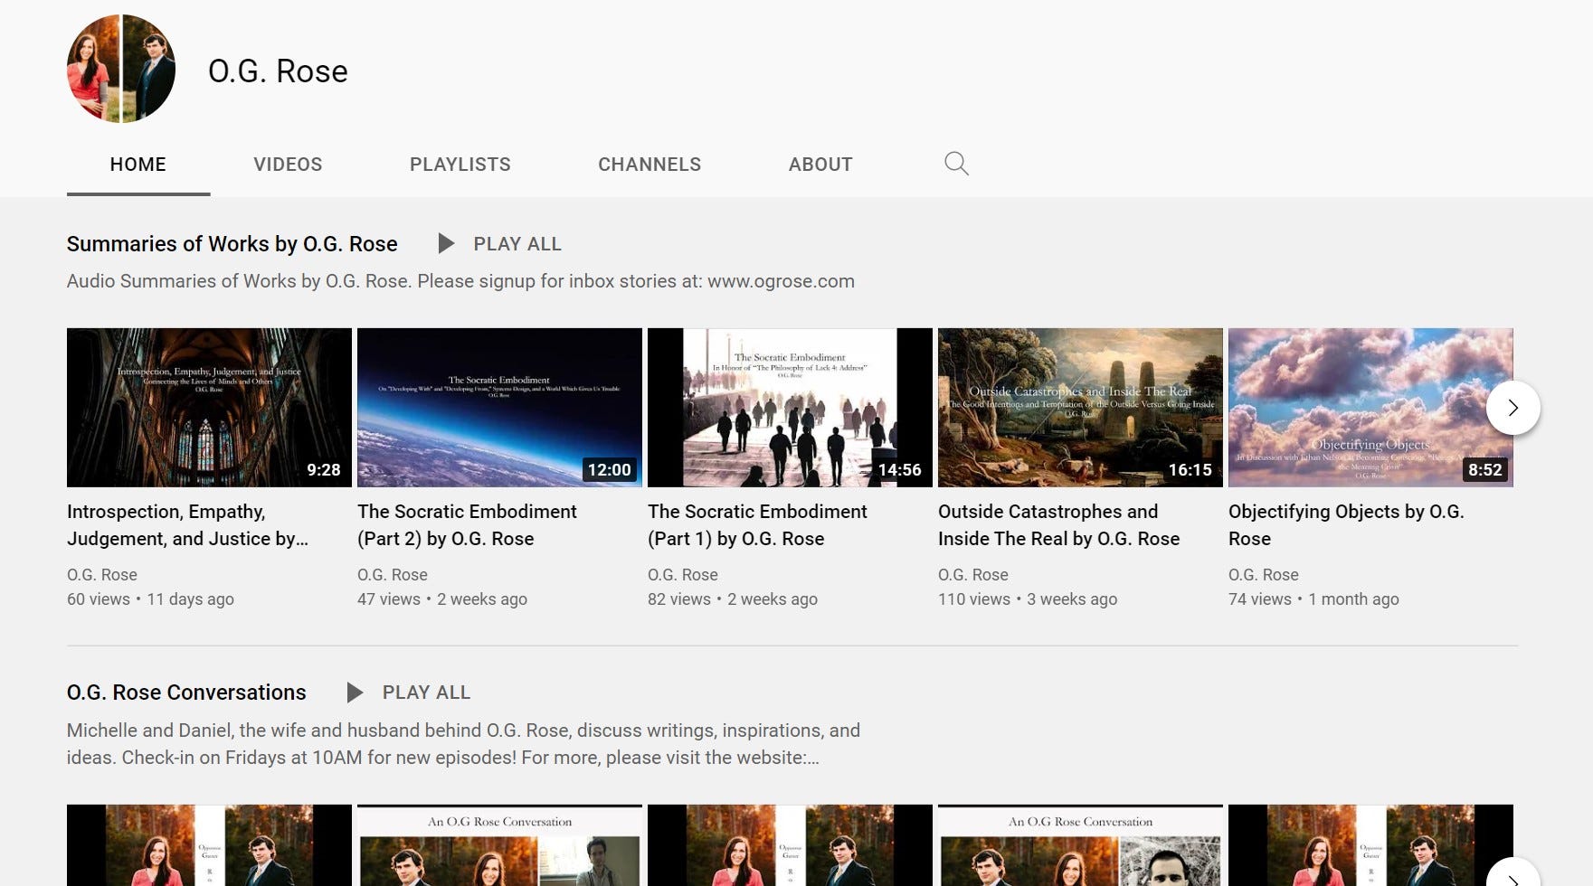This screenshot has height=886, width=1593.
Task: Click play triangle for Summaries of Works playlist
Action: [445, 243]
